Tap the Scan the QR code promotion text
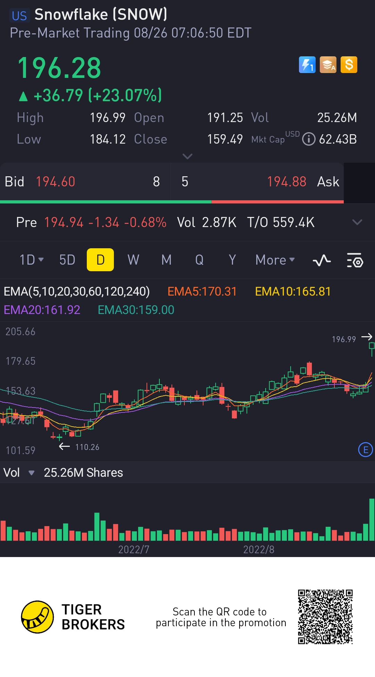375x677 pixels. tap(221, 617)
